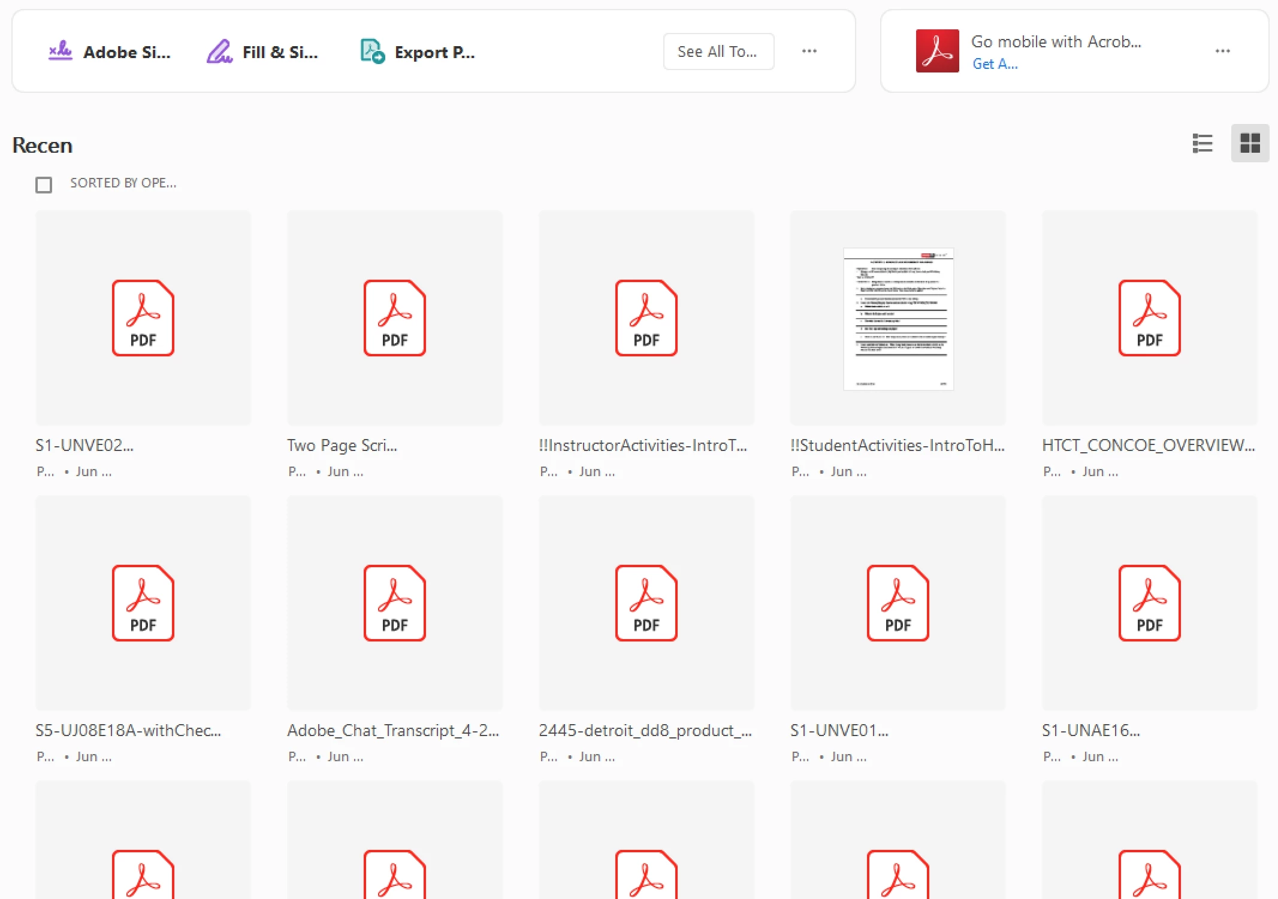Expand tools card more options ellipsis
The image size is (1278, 899).
(809, 51)
